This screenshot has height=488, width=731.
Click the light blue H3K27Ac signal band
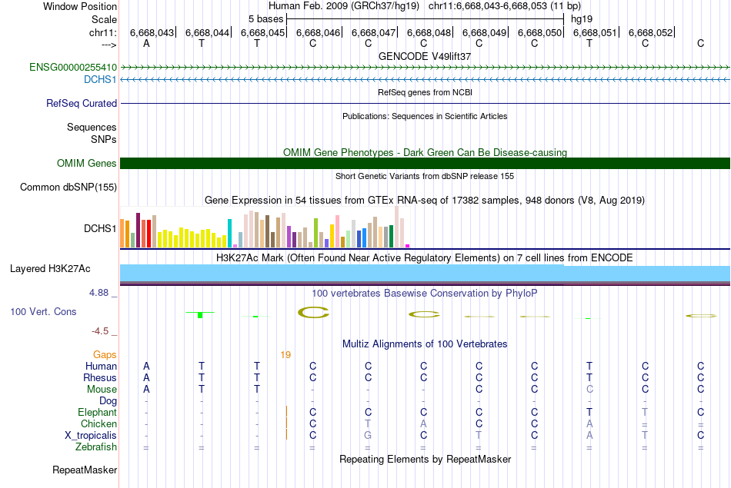(426, 273)
